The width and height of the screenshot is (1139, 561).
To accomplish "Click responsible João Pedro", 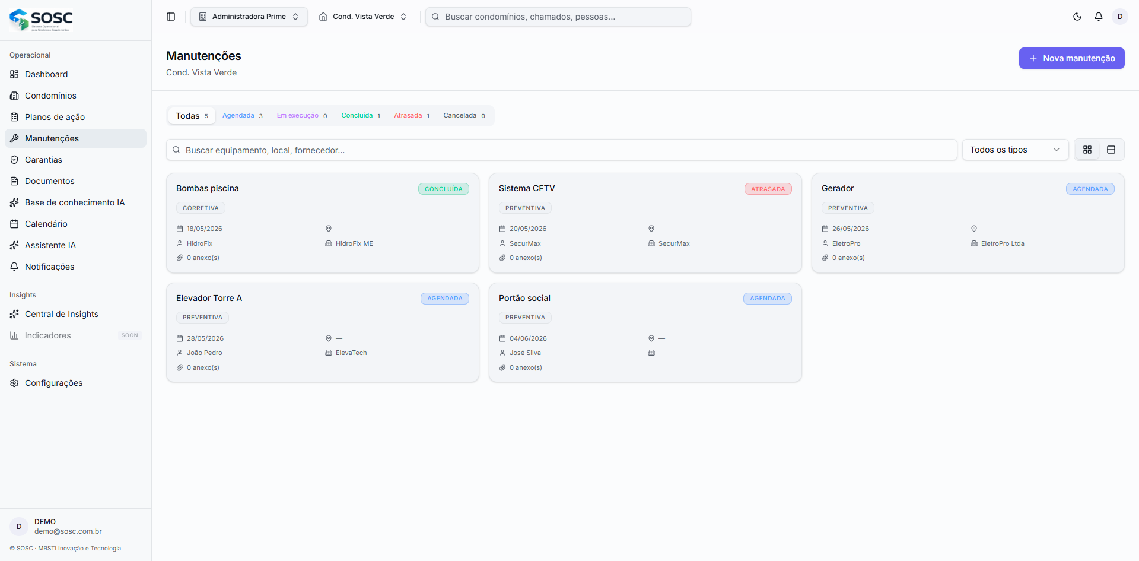I will [x=205, y=353].
